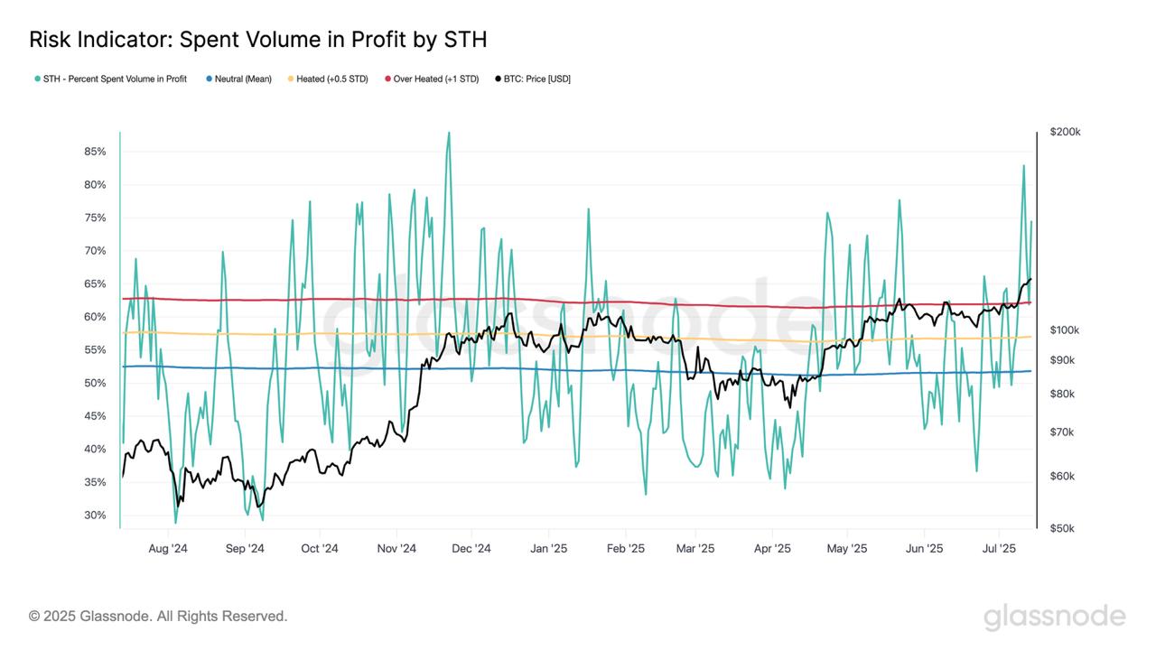Toggle the STH Percent Spent Volume legend entry

[x=117, y=79]
